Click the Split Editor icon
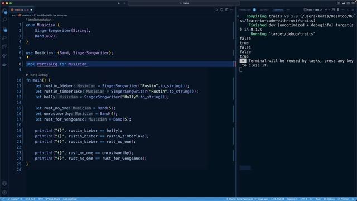This screenshot has height=201, width=357. tap(227, 10)
